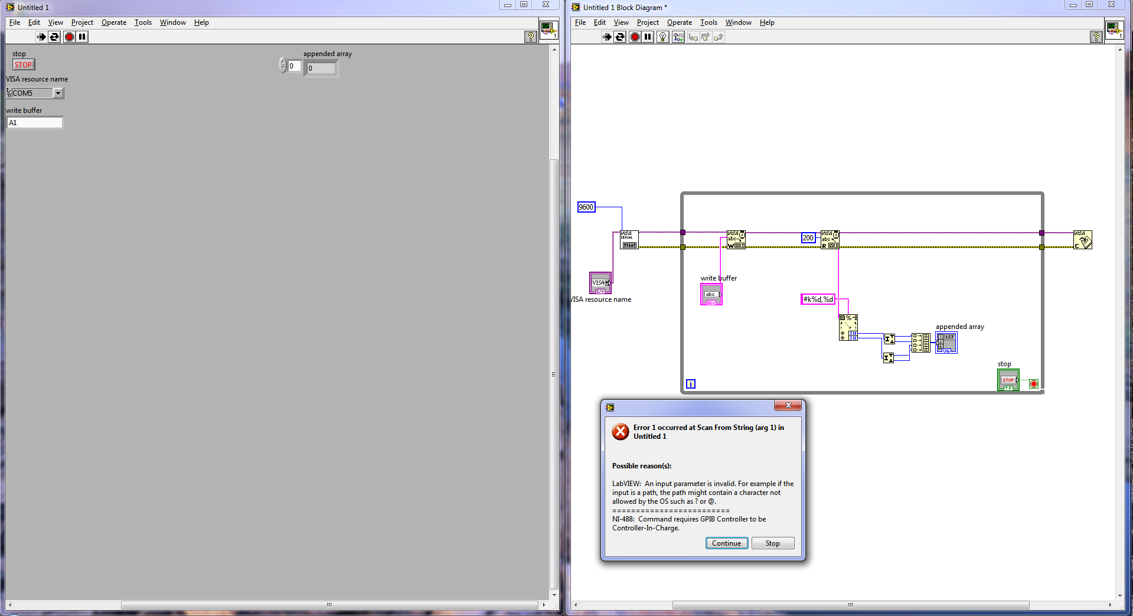
Task: Click the Step Out toolbar button
Action: point(719,37)
